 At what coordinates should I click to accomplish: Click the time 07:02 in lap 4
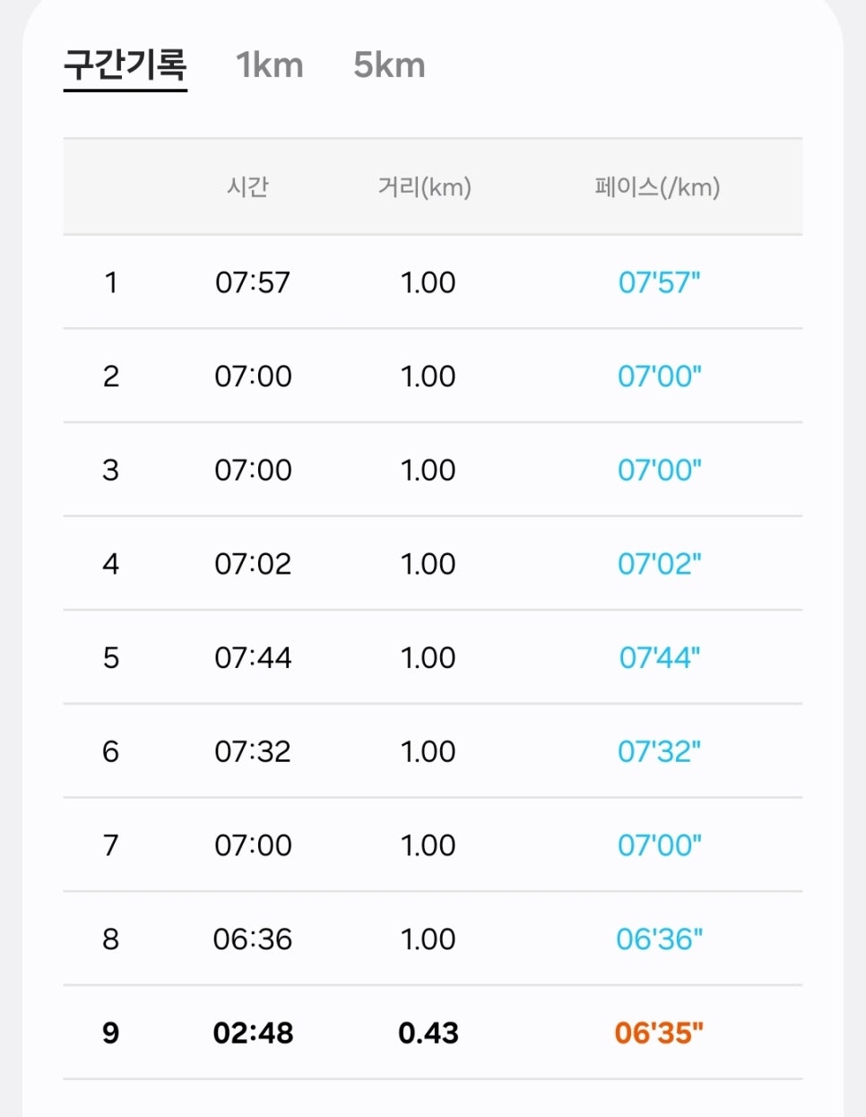coord(253,564)
